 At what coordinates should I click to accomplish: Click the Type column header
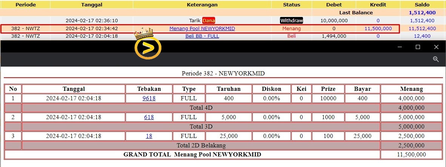pyautogui.click(x=189, y=89)
